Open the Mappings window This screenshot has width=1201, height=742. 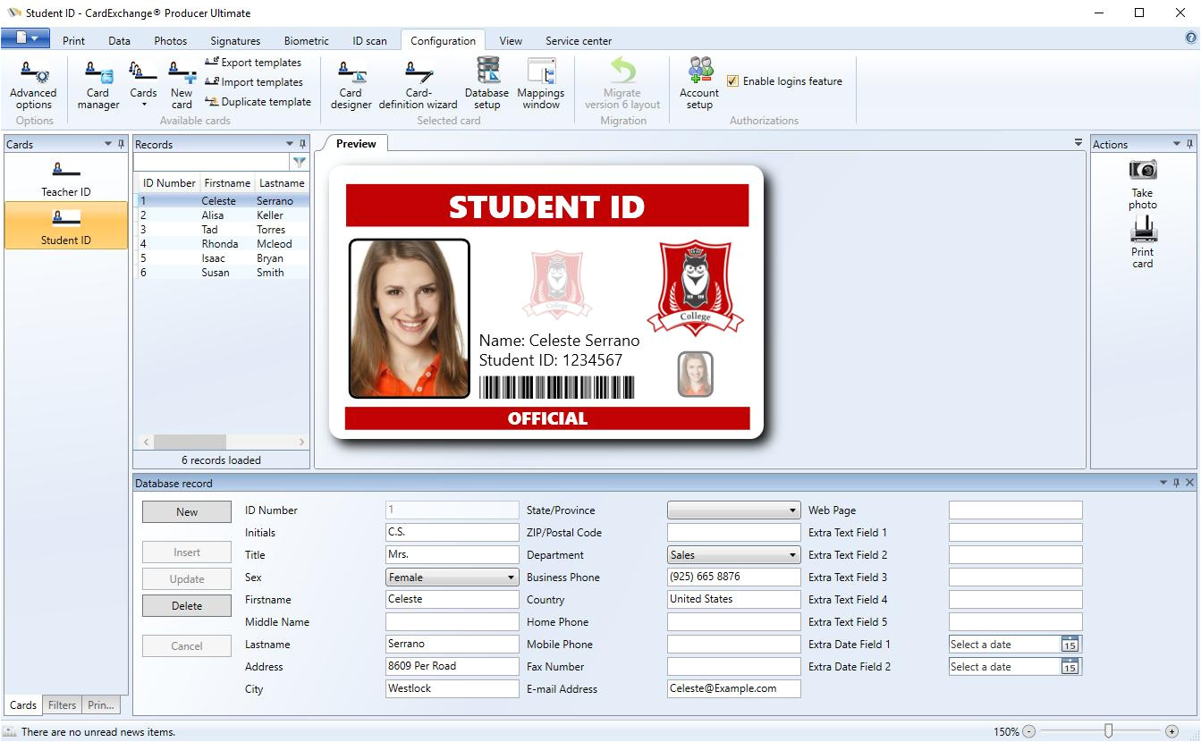pyautogui.click(x=541, y=84)
